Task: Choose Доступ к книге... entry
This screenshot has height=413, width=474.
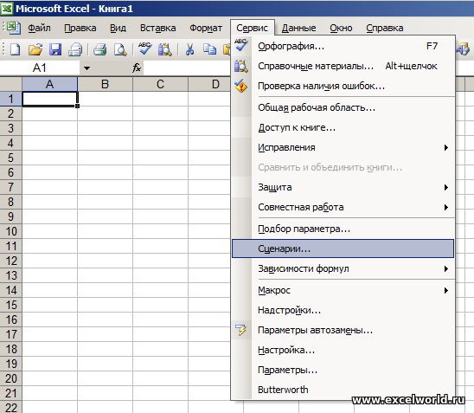Action: (x=343, y=127)
